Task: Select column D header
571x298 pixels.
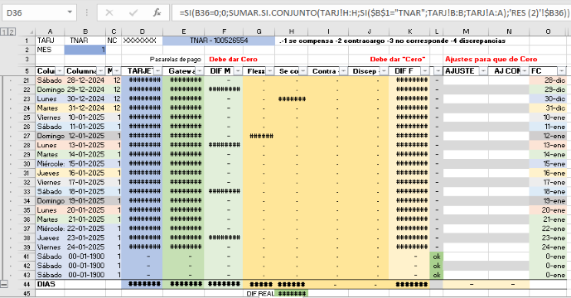Action: coord(142,32)
